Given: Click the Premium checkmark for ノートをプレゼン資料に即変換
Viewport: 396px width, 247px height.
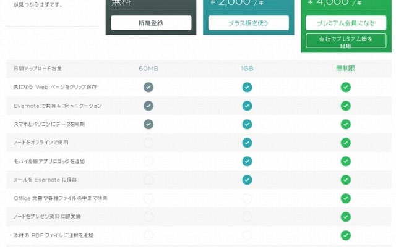Looking at the screenshot, I should tap(345, 217).
